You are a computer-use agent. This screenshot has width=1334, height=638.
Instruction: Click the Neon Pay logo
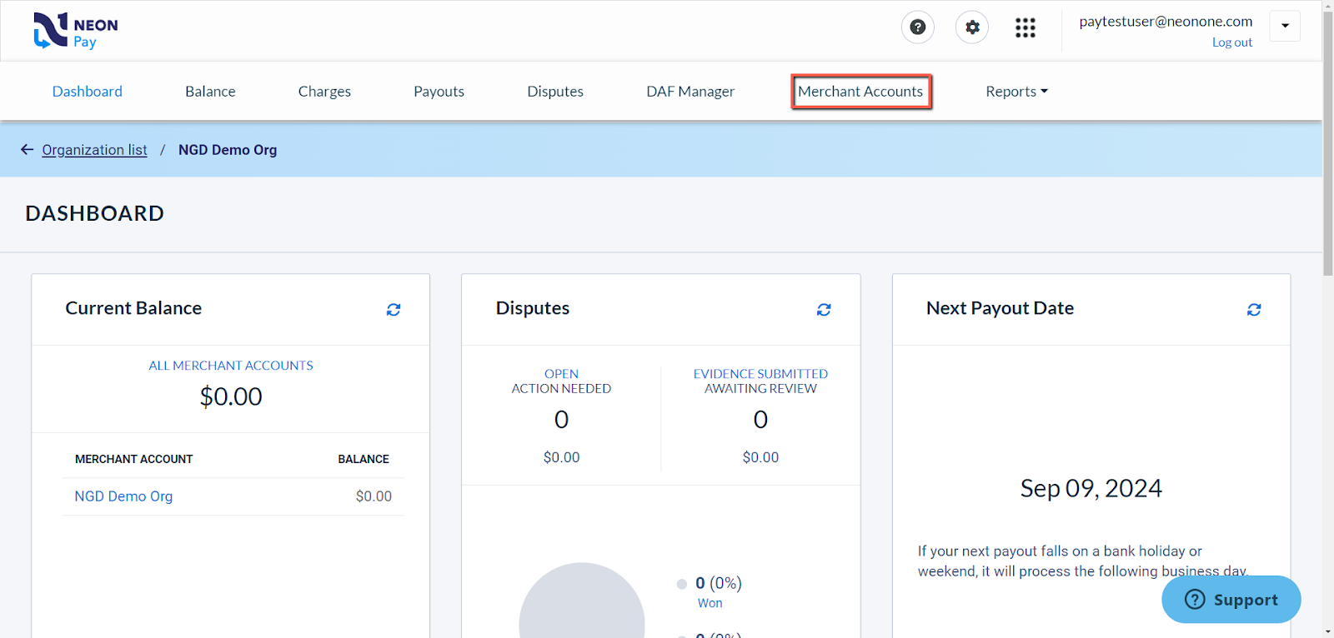coord(75,31)
